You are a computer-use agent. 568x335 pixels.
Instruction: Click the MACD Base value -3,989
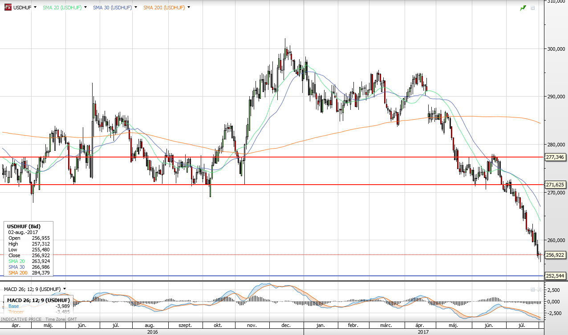click(x=62, y=306)
